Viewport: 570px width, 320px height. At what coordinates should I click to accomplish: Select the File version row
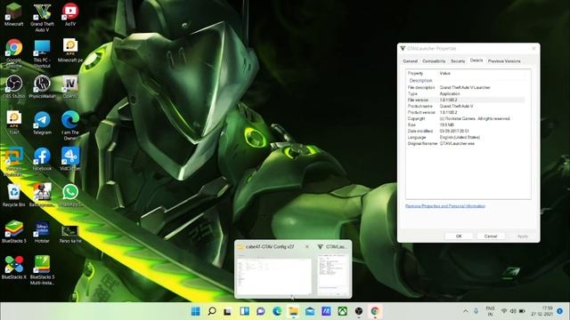tap(466, 100)
